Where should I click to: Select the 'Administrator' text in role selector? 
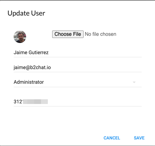pyautogui.click(x=29, y=82)
